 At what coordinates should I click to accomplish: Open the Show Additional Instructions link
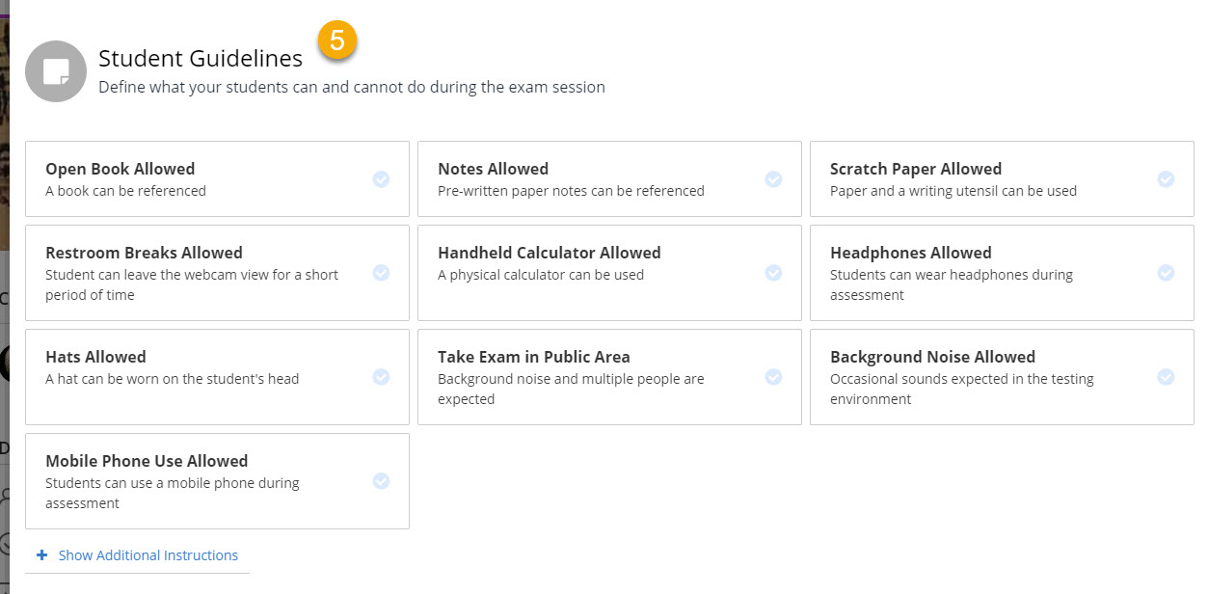[148, 555]
